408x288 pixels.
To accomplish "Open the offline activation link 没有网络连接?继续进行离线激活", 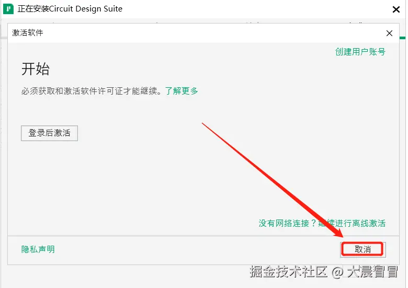I will (x=322, y=223).
